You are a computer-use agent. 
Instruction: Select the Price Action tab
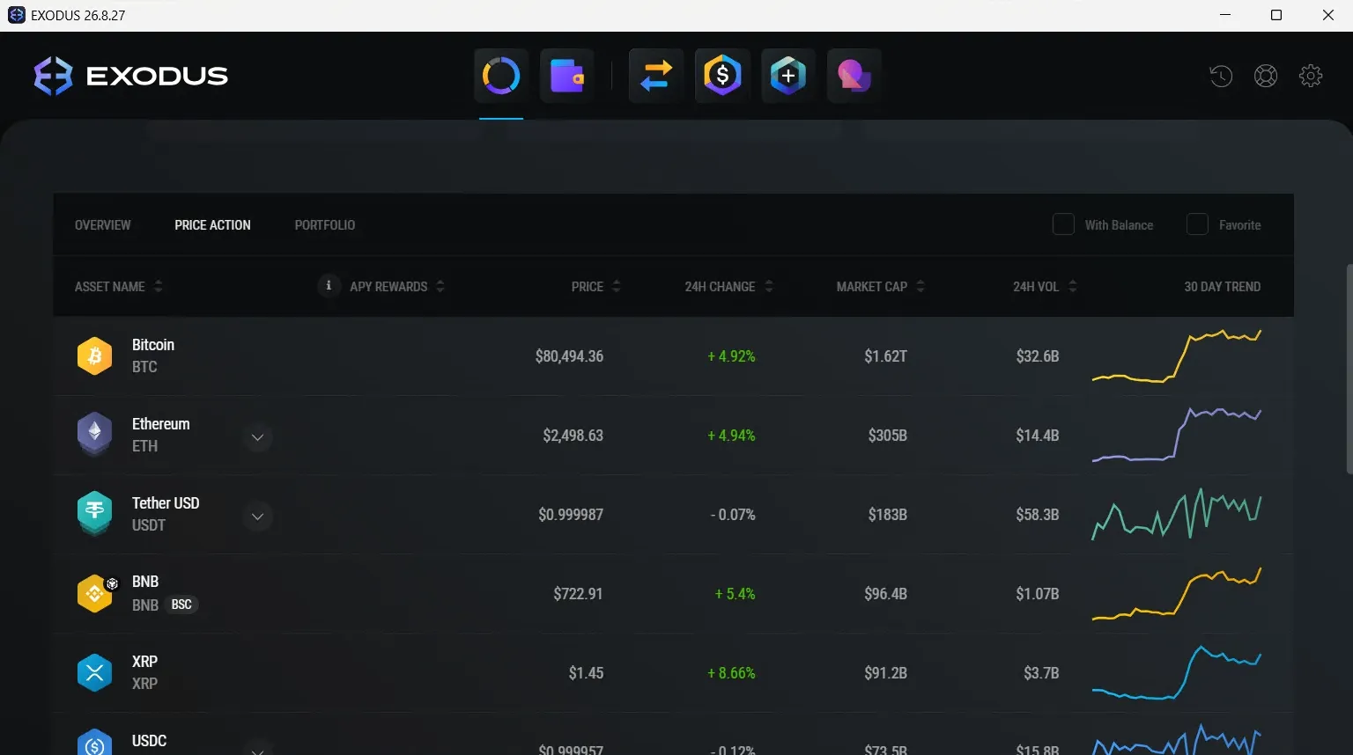pyautogui.click(x=212, y=225)
